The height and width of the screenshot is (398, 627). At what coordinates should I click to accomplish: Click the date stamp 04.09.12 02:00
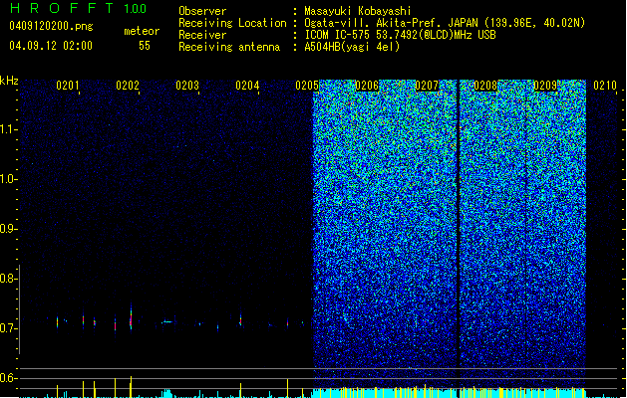[x=51, y=46]
